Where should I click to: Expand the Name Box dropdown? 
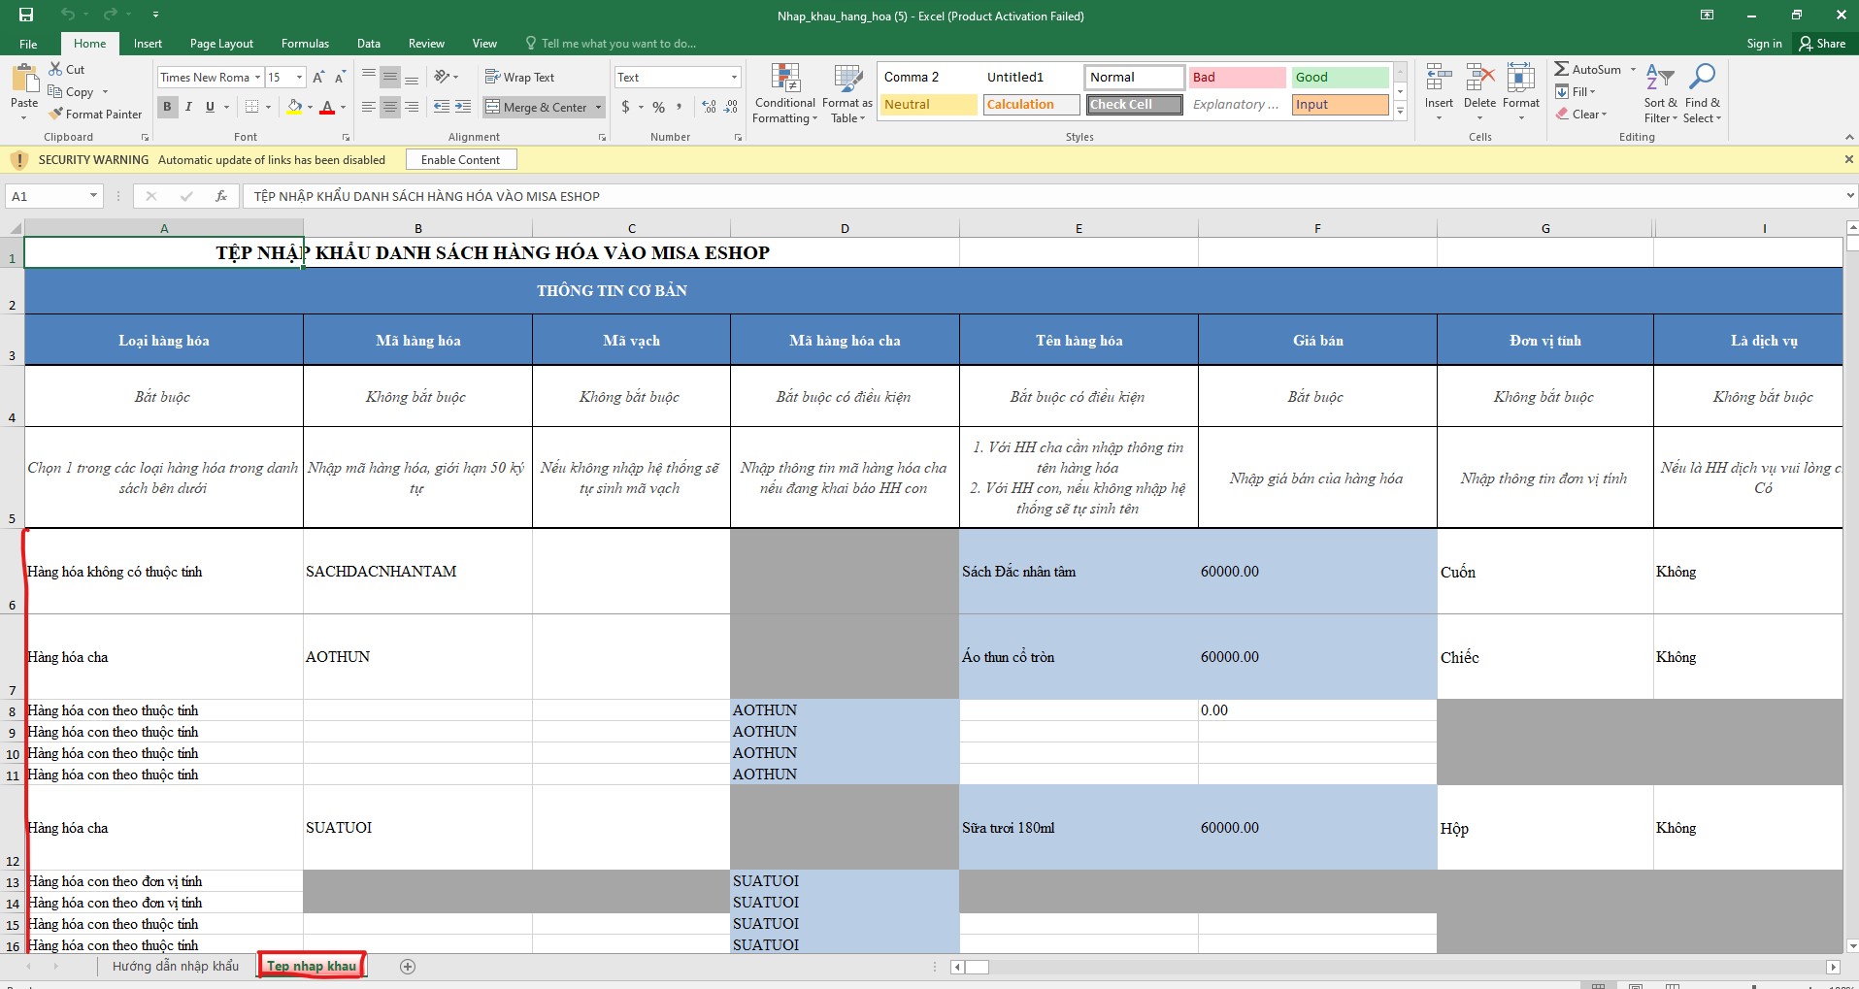93,196
